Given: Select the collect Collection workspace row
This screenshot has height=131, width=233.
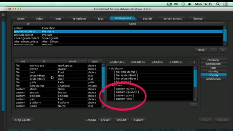Looking at the screenshot, I should point(118,28).
